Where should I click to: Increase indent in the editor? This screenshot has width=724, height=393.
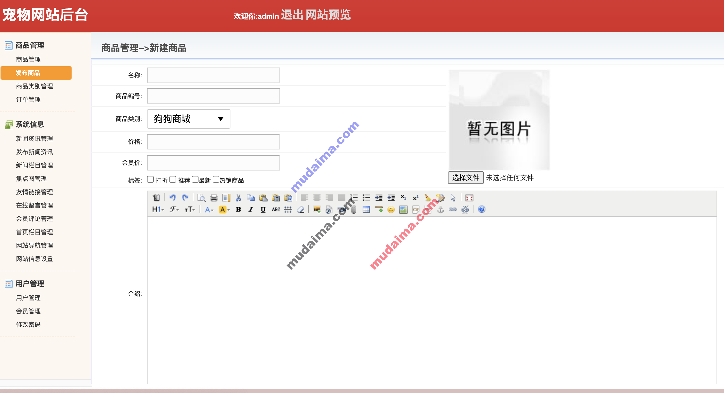click(x=378, y=198)
